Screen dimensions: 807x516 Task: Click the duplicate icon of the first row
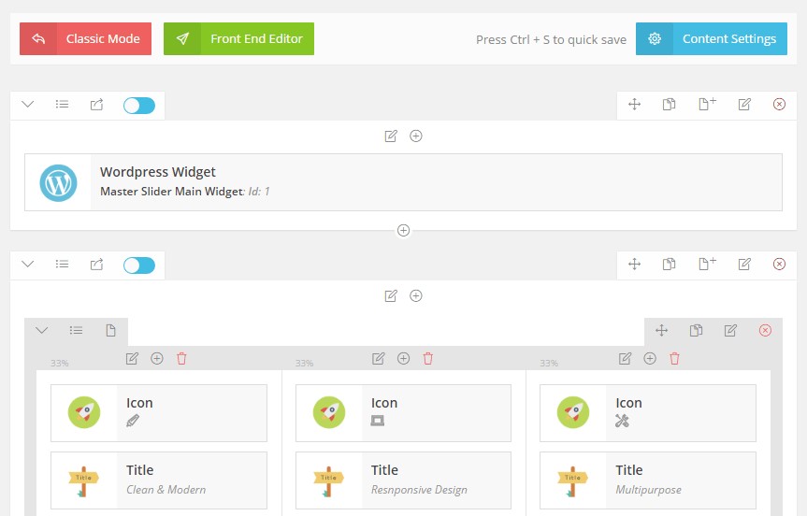(x=670, y=105)
